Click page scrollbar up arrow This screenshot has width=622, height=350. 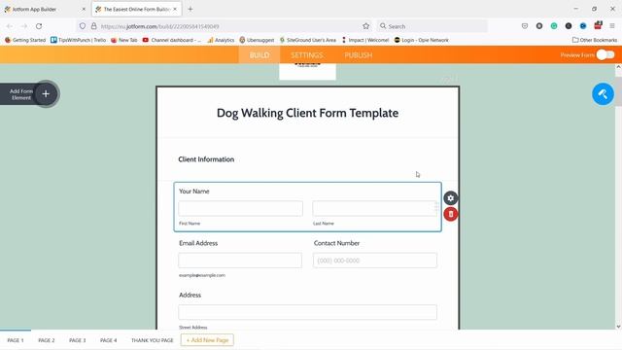618,67
